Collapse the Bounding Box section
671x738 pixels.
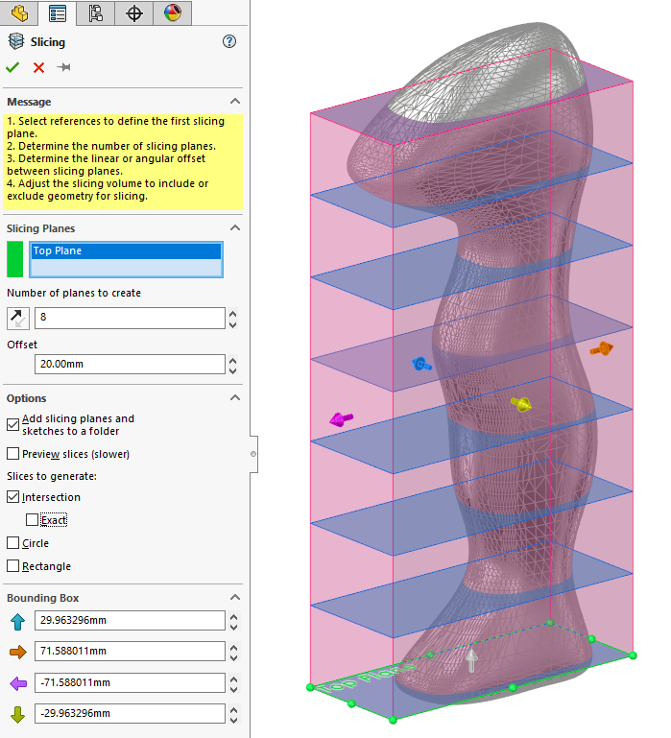pos(234,598)
